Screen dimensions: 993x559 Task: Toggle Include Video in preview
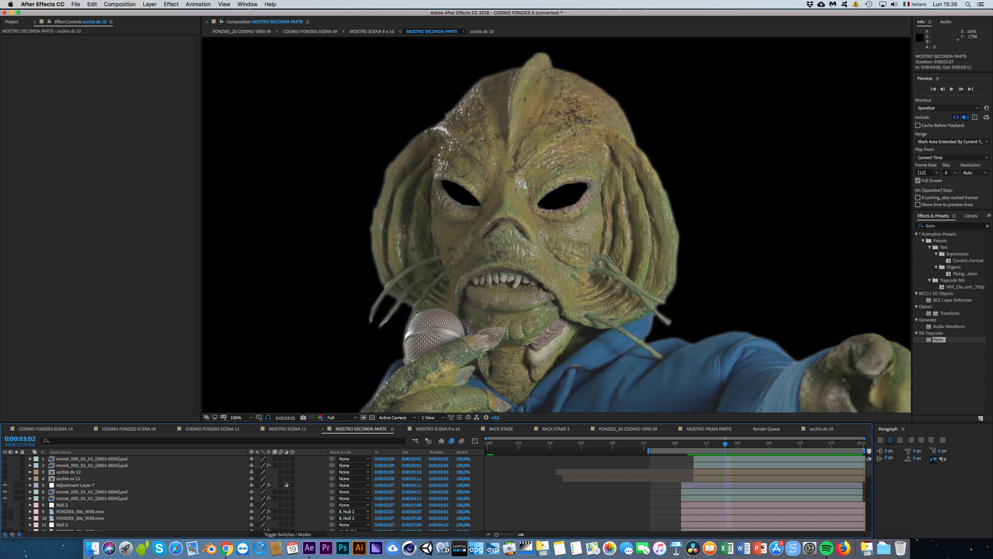pos(956,117)
